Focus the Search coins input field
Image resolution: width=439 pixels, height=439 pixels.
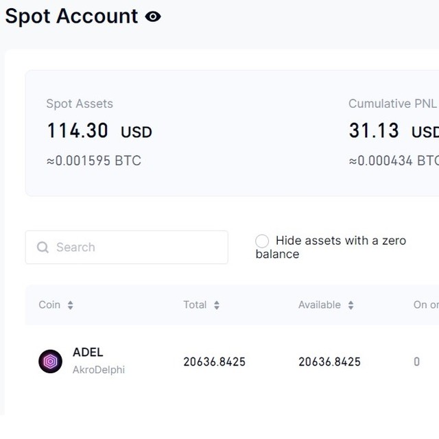(x=126, y=247)
